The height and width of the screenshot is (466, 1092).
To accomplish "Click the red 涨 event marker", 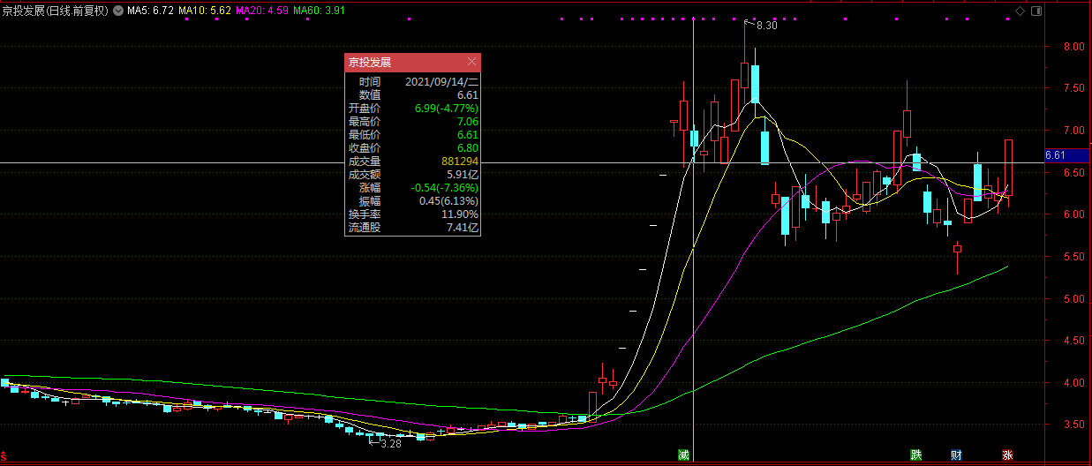I will click(x=1007, y=455).
